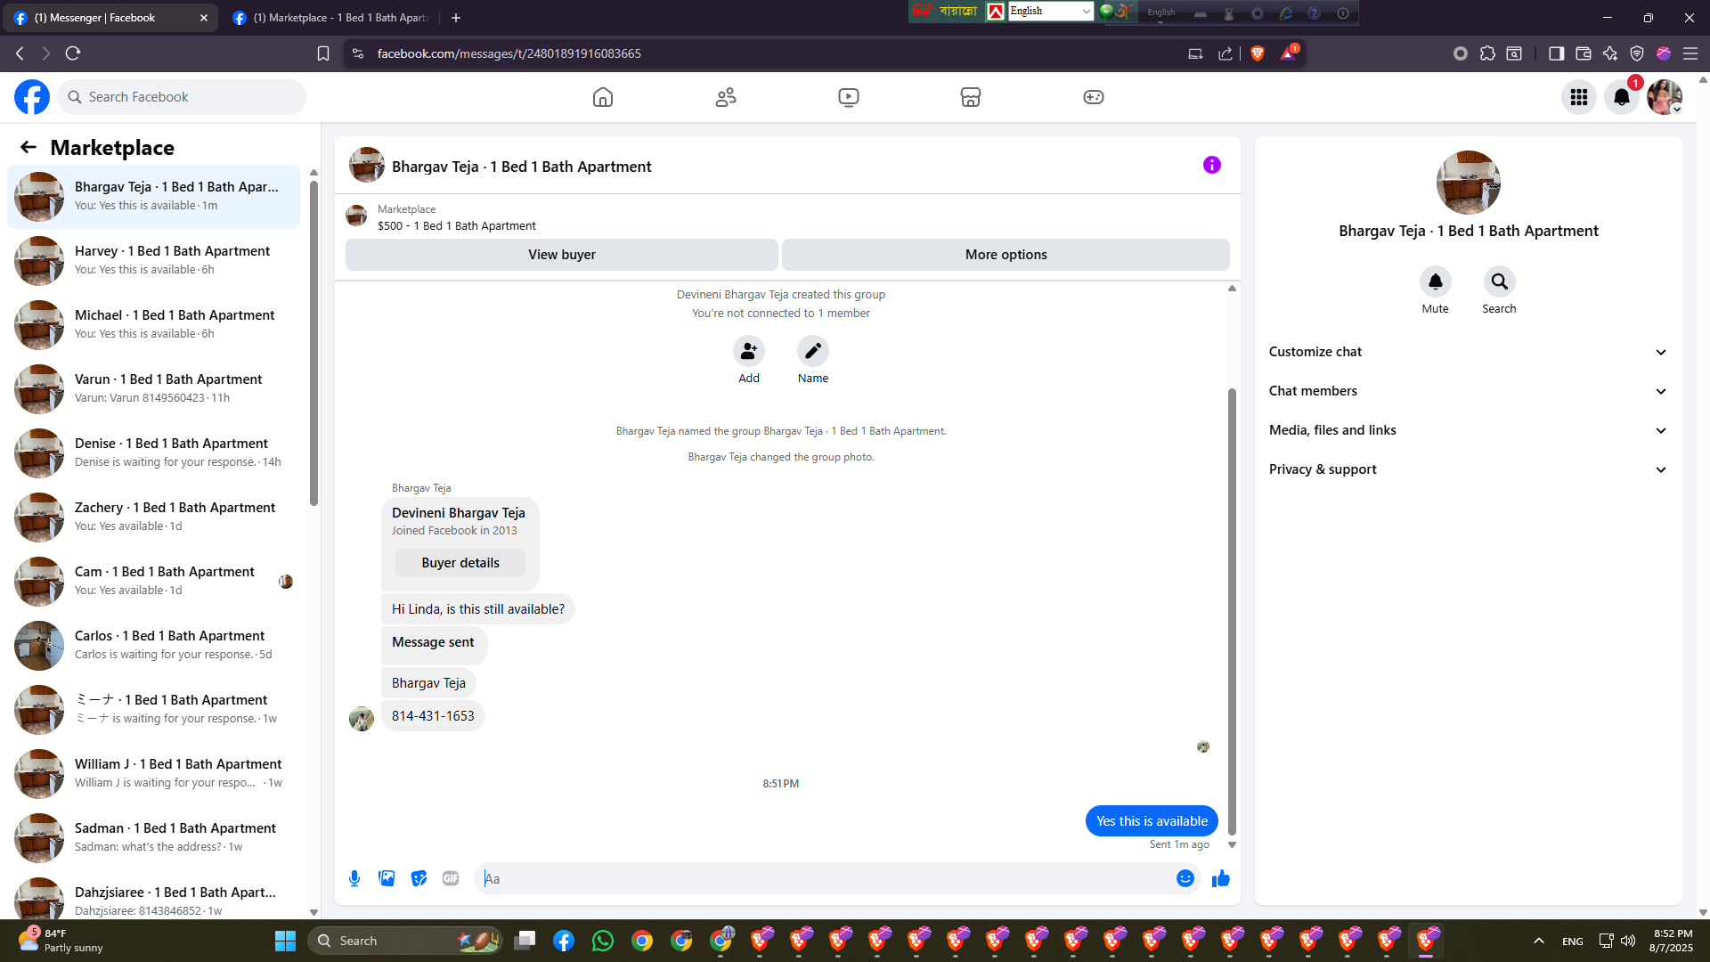Open the emoji picker
Image resolution: width=1710 pixels, height=962 pixels.
pyautogui.click(x=1185, y=878)
